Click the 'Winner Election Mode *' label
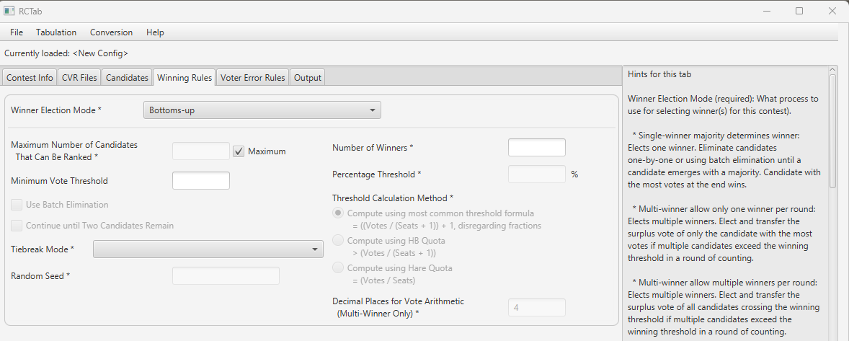The image size is (849, 341). (56, 110)
